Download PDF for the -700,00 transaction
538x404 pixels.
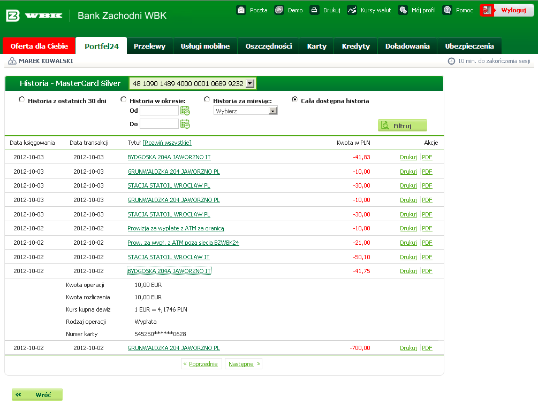coord(427,348)
